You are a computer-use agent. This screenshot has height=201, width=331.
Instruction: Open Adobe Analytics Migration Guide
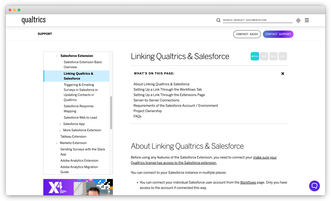coord(79,170)
